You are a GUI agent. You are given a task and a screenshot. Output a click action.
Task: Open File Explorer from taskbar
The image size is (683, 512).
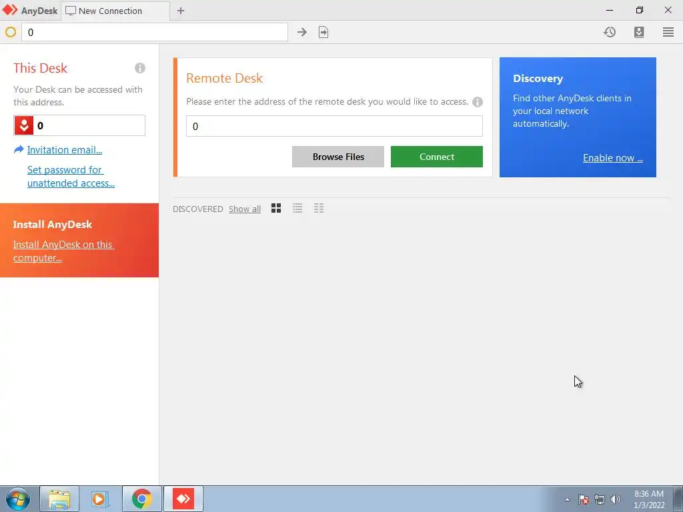pos(59,499)
